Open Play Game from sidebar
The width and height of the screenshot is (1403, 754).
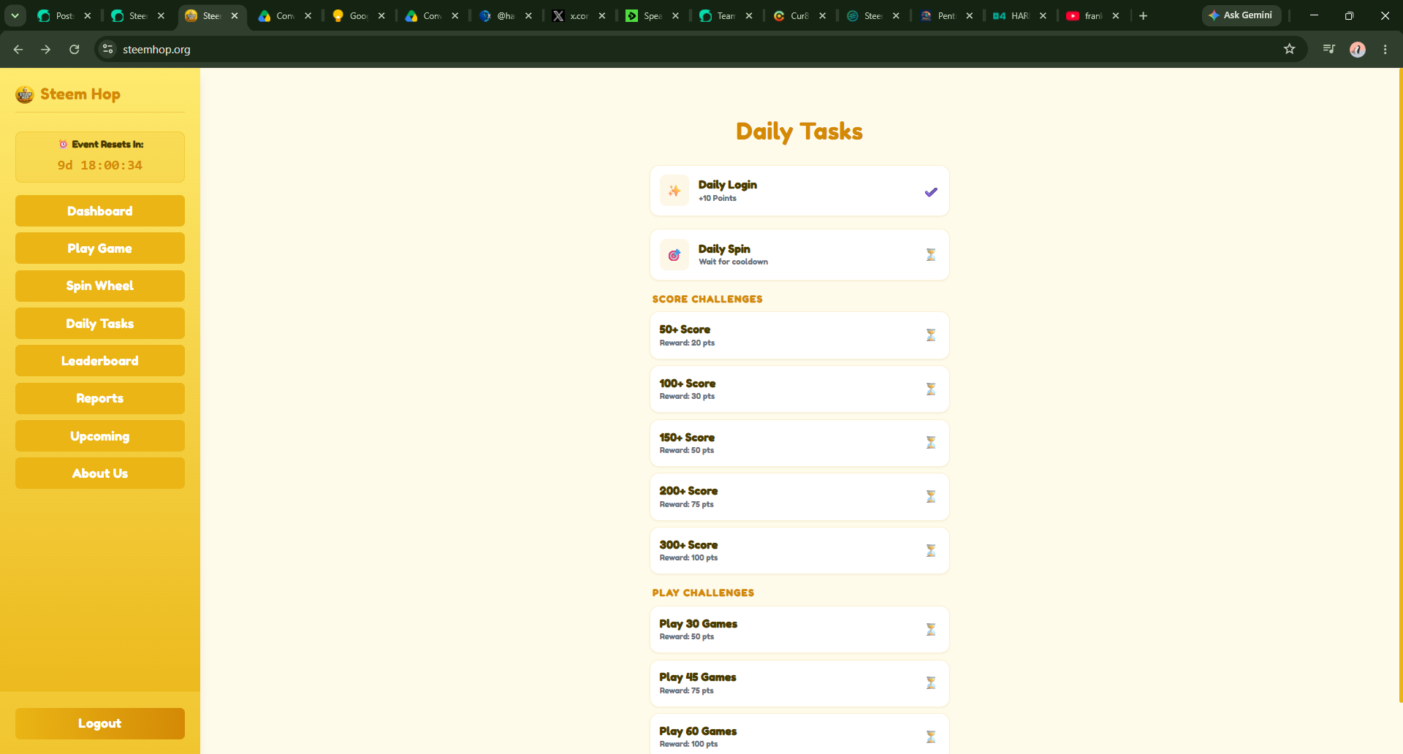click(100, 248)
